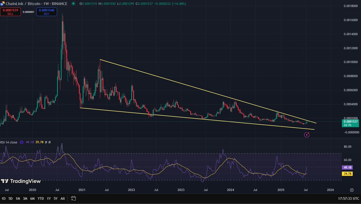Select the YTD time range
Screen dimensions: 361x204
(x=41, y=199)
